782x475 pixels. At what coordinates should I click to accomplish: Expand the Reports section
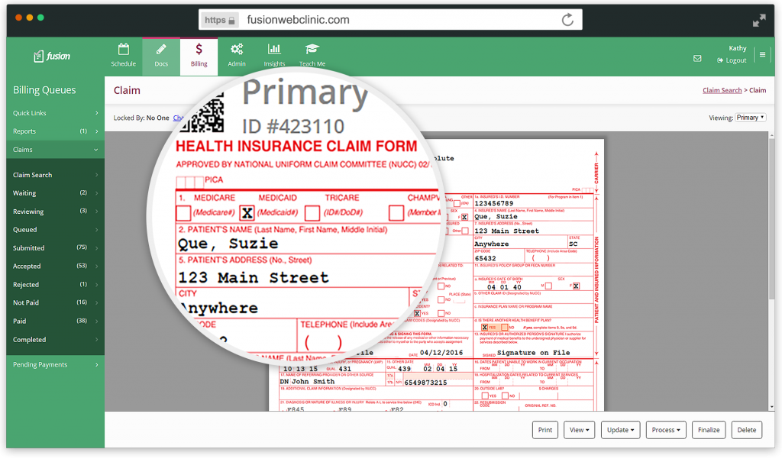coord(55,131)
